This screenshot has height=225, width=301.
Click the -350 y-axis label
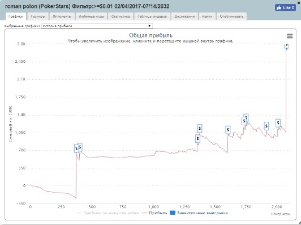click(20, 203)
